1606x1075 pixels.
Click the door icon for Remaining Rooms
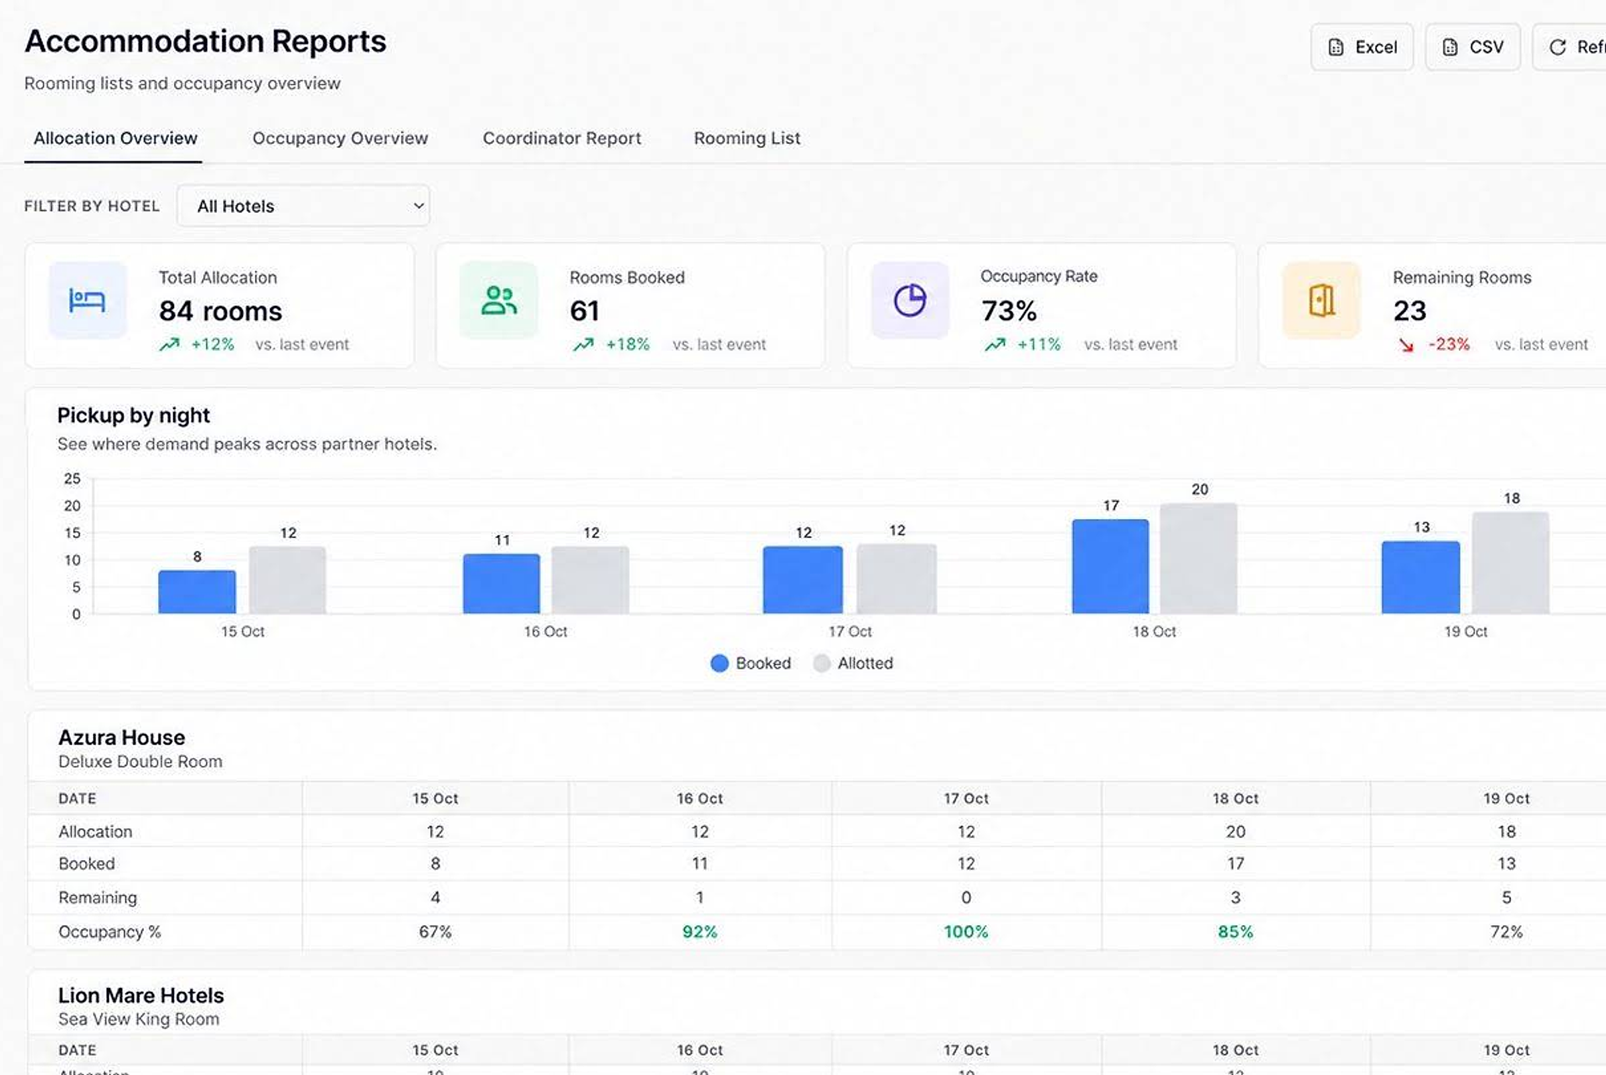point(1321,301)
